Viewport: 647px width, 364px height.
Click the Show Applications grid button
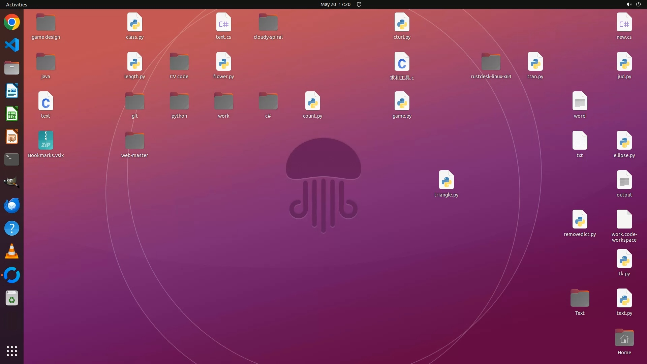point(12,351)
